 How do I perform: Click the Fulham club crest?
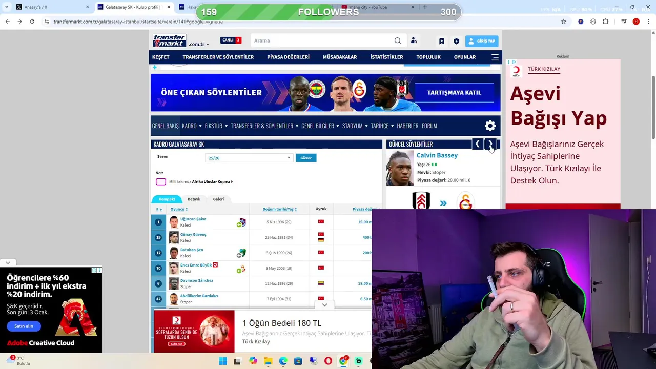421,201
